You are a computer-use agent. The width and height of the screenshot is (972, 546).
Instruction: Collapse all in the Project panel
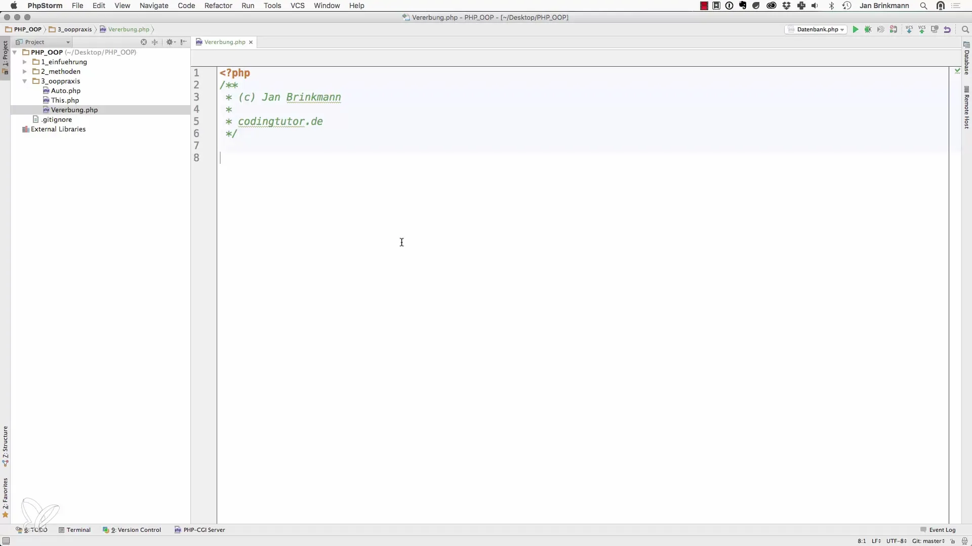(155, 42)
